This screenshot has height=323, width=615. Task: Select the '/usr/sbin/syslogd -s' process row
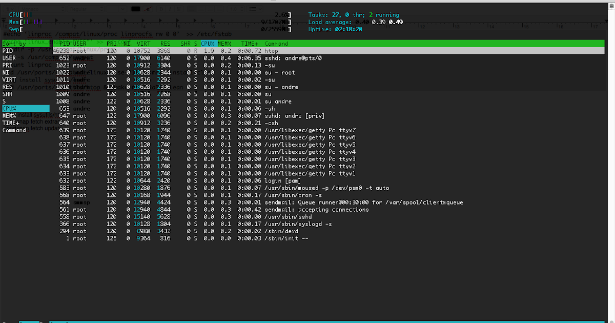328,224
